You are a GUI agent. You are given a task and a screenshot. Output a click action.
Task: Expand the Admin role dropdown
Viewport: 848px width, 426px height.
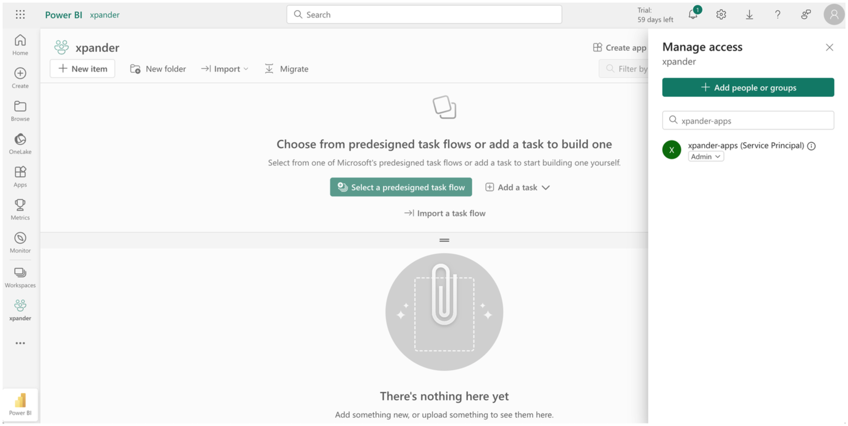pyautogui.click(x=706, y=157)
